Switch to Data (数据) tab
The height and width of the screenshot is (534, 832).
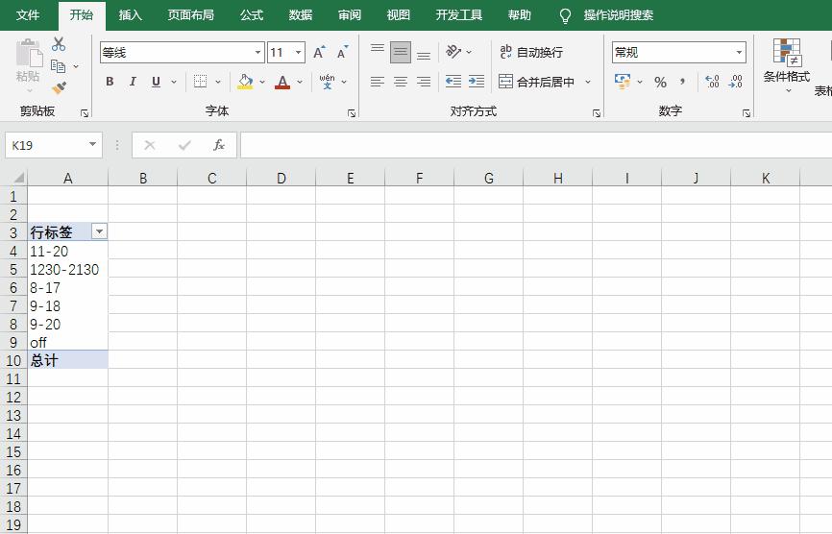tap(301, 14)
